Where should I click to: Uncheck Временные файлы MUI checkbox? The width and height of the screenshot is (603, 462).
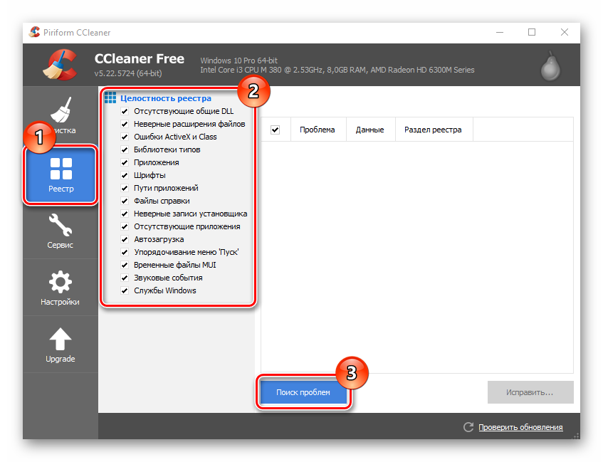click(x=125, y=266)
